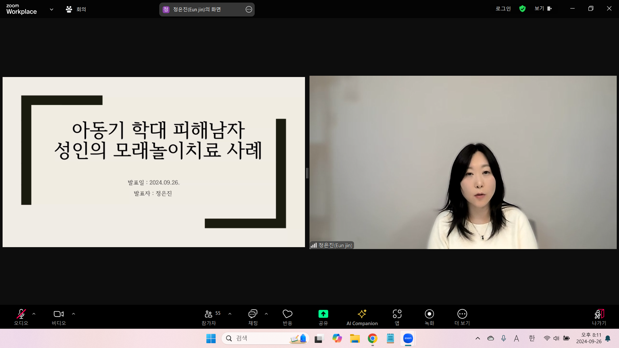Expand video options chevron next to 비디오
Image resolution: width=619 pixels, height=348 pixels.
74,314
